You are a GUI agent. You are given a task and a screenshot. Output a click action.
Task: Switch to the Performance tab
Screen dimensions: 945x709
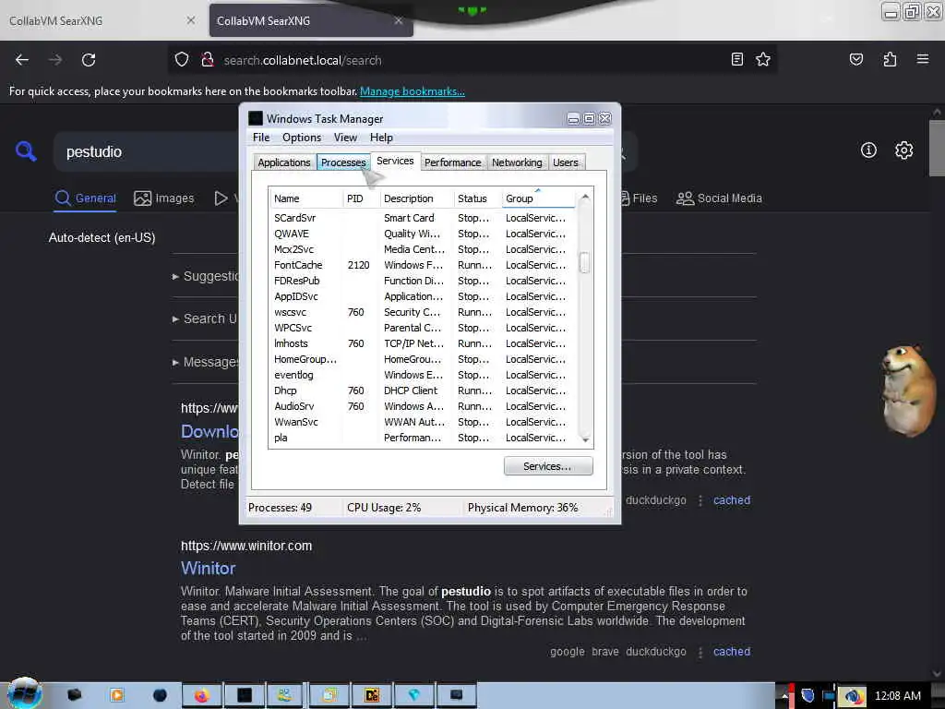452,162
